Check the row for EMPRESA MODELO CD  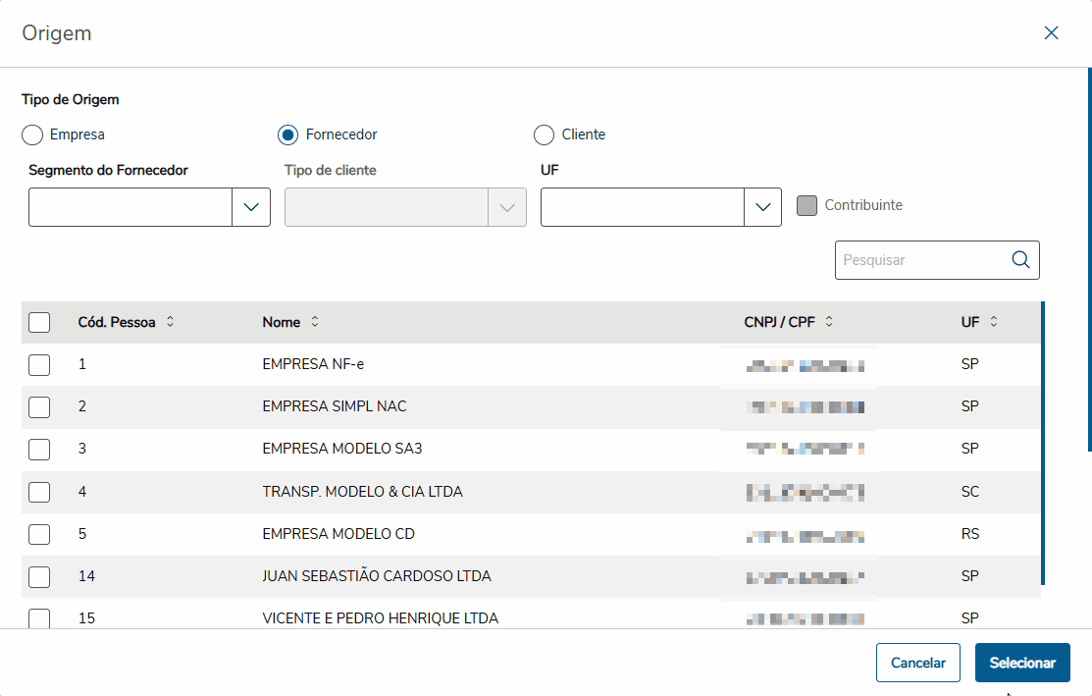(x=39, y=534)
